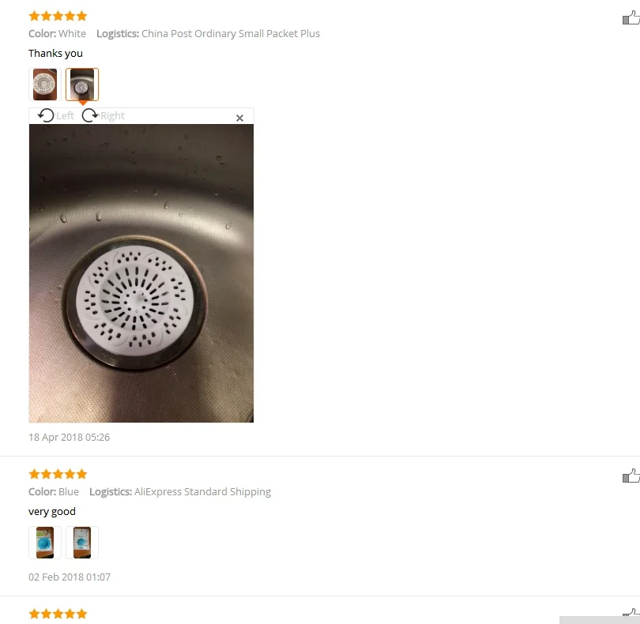This screenshot has height=624, width=640.
Task: Click the five-star rating of "Thanks you" review
Action: pos(58,16)
